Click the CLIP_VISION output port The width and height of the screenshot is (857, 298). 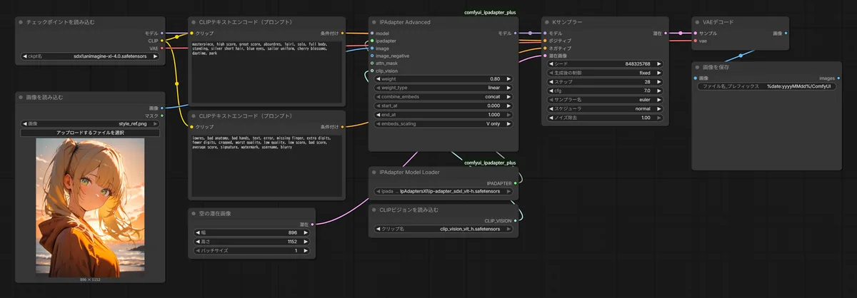click(x=516, y=221)
